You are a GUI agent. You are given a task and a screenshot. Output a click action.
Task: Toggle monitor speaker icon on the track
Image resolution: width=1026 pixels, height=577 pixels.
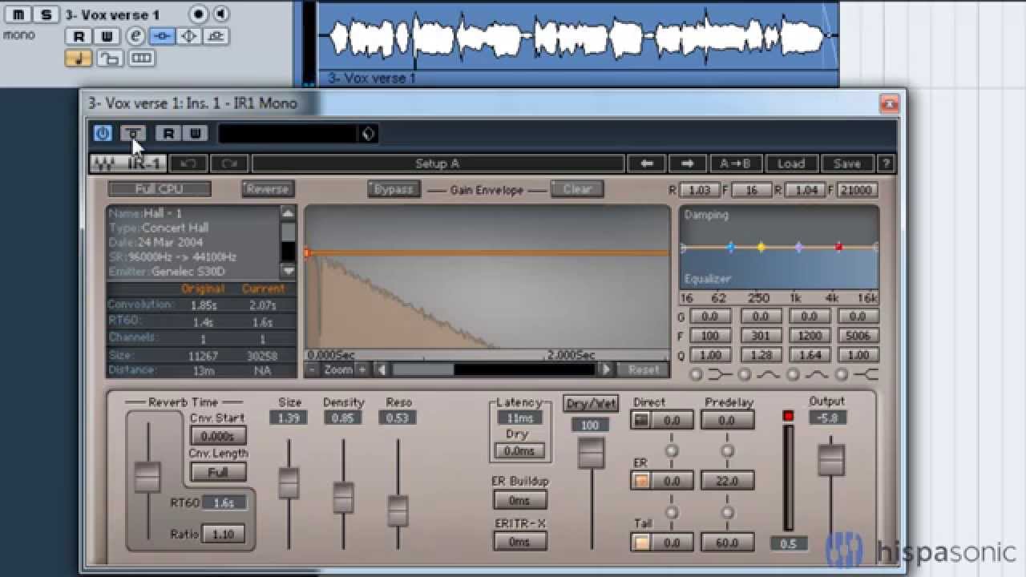(220, 14)
